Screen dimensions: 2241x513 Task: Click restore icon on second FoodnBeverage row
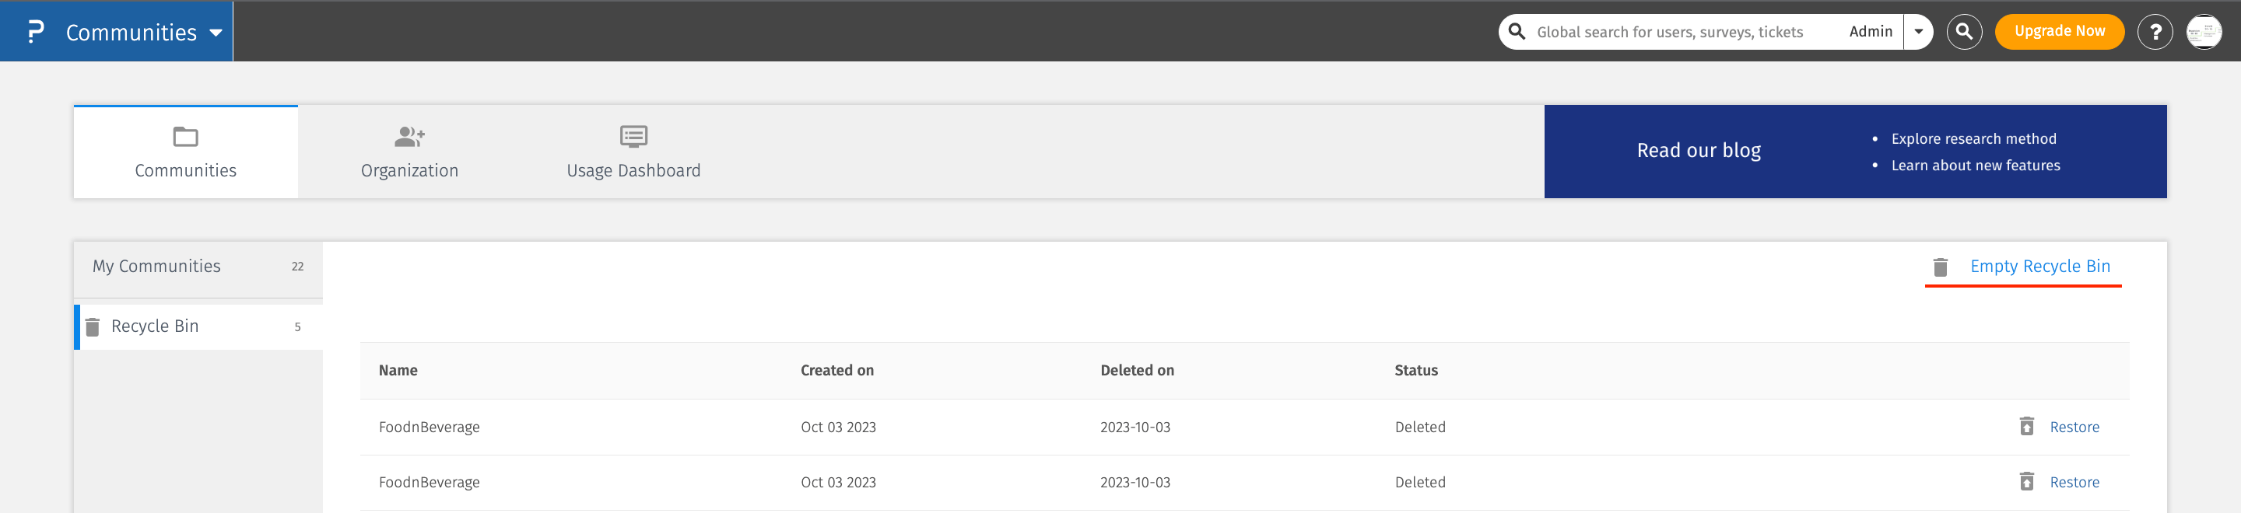2026,482
